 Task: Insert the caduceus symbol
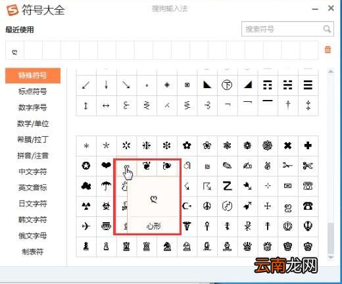[x=187, y=226]
